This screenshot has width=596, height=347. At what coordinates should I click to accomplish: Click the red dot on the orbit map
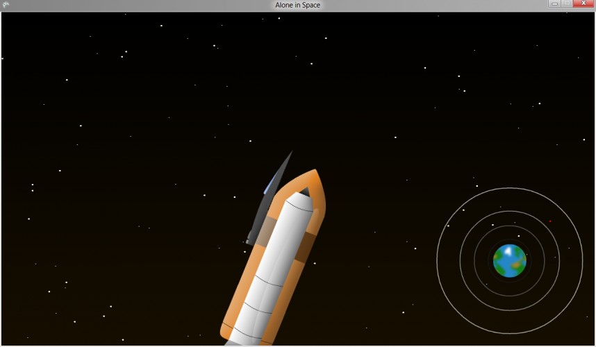tap(550, 221)
